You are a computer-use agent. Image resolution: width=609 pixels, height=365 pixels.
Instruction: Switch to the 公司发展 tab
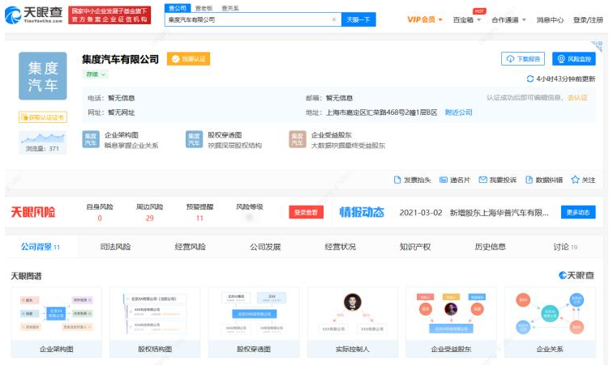point(265,247)
